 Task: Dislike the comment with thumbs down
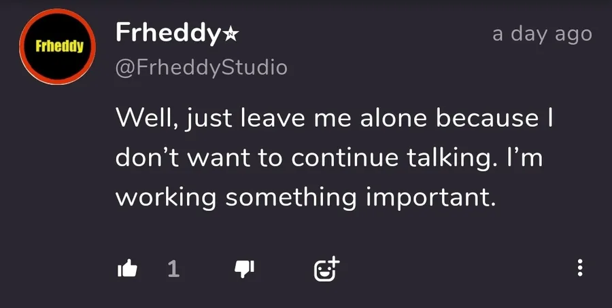pyautogui.click(x=243, y=269)
